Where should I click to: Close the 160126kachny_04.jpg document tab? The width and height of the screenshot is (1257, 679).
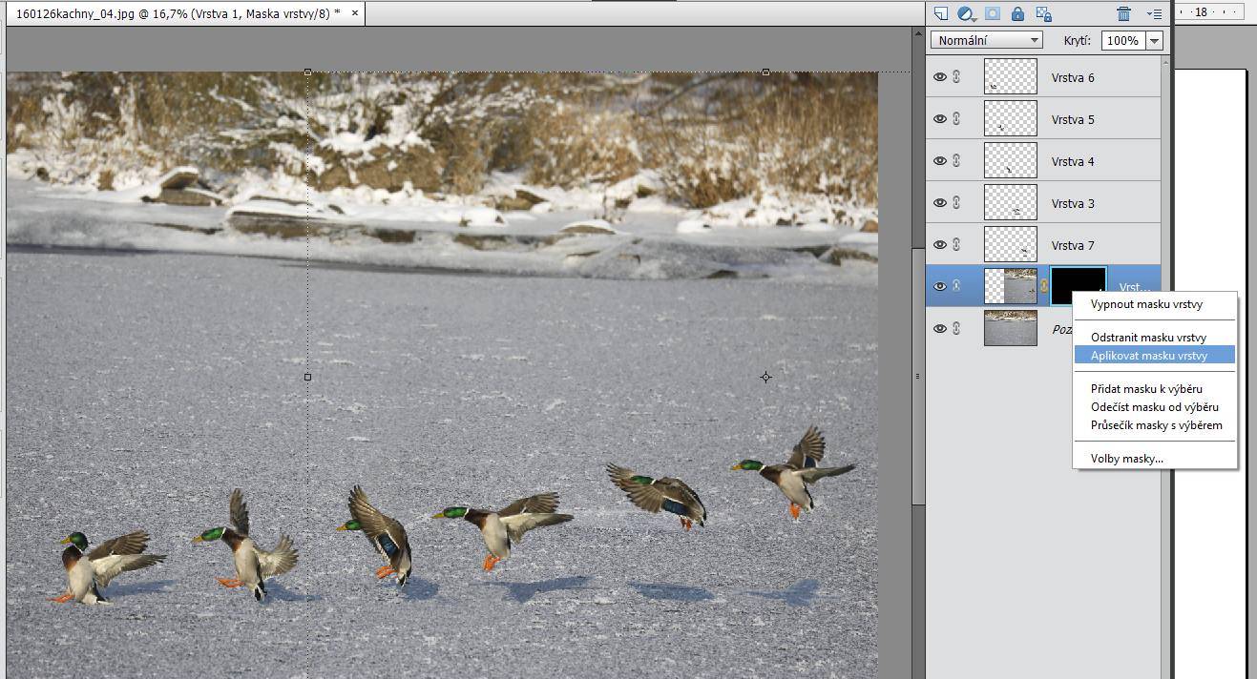click(355, 13)
